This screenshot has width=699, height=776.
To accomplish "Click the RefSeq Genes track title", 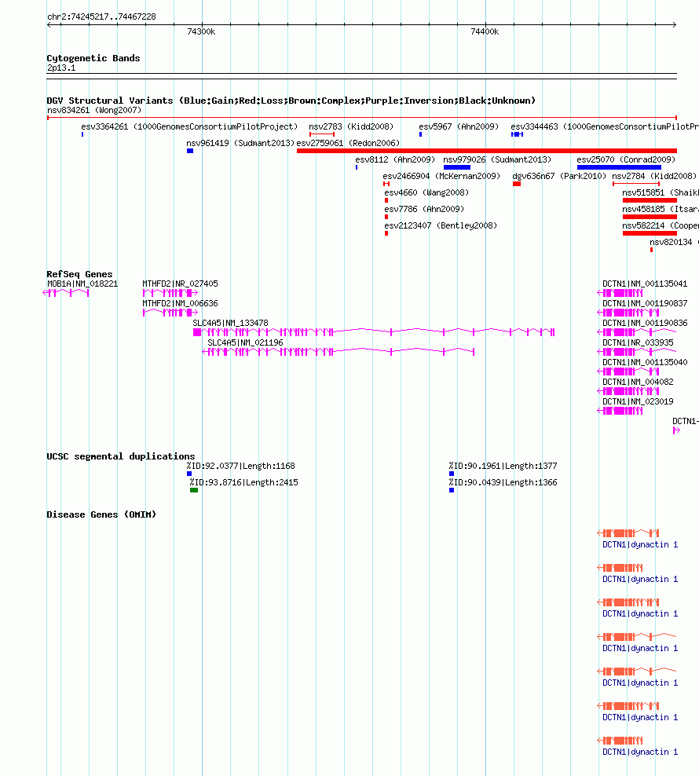I will click(79, 274).
